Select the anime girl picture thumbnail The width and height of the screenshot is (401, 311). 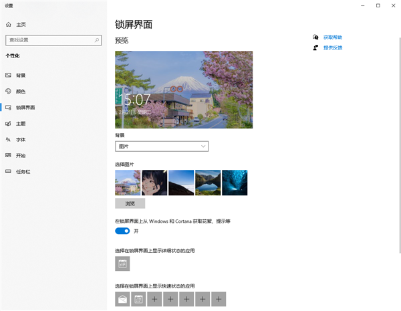[x=154, y=183]
